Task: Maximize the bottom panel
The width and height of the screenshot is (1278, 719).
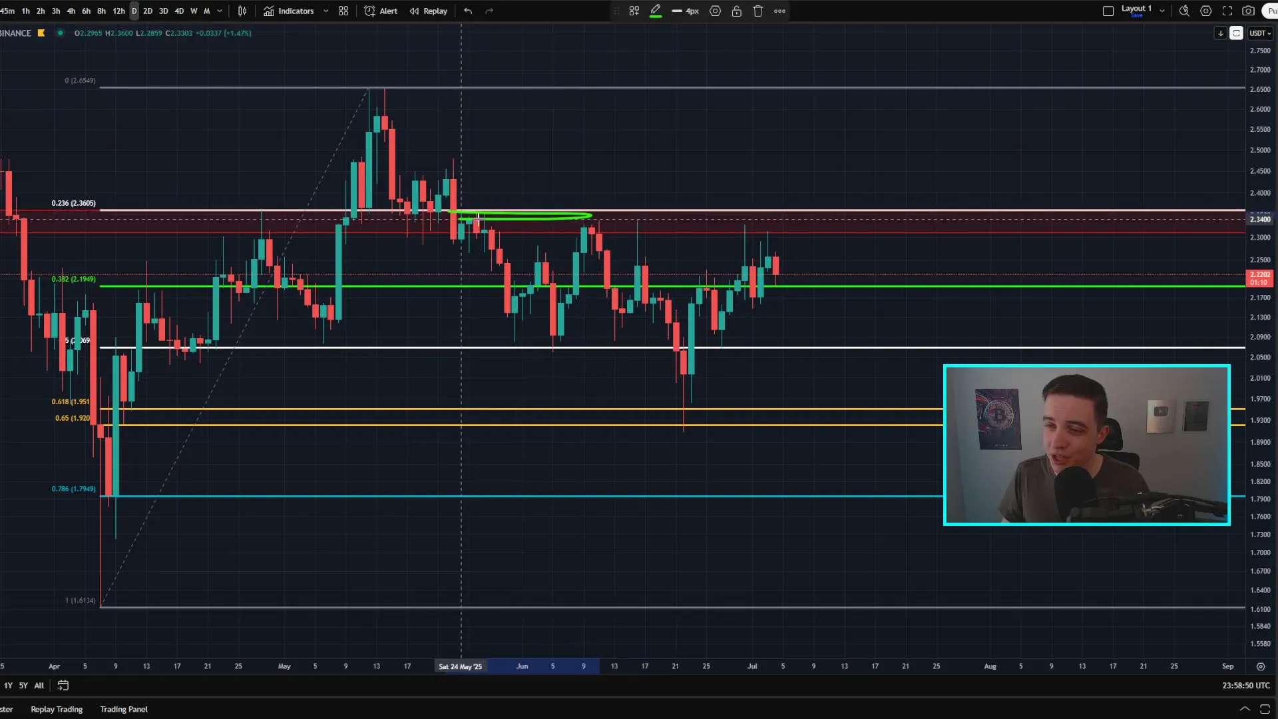Action: (1265, 709)
